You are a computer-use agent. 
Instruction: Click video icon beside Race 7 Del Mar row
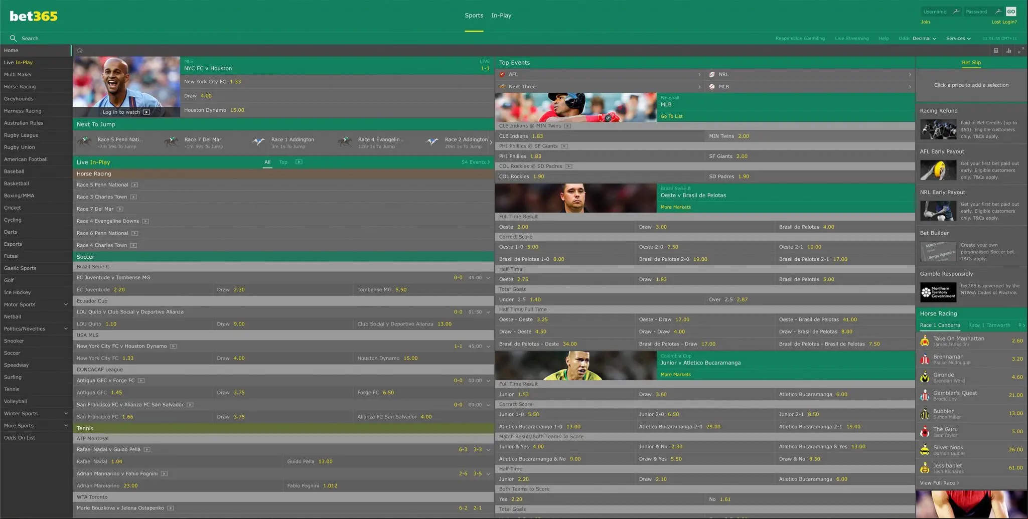(x=120, y=209)
